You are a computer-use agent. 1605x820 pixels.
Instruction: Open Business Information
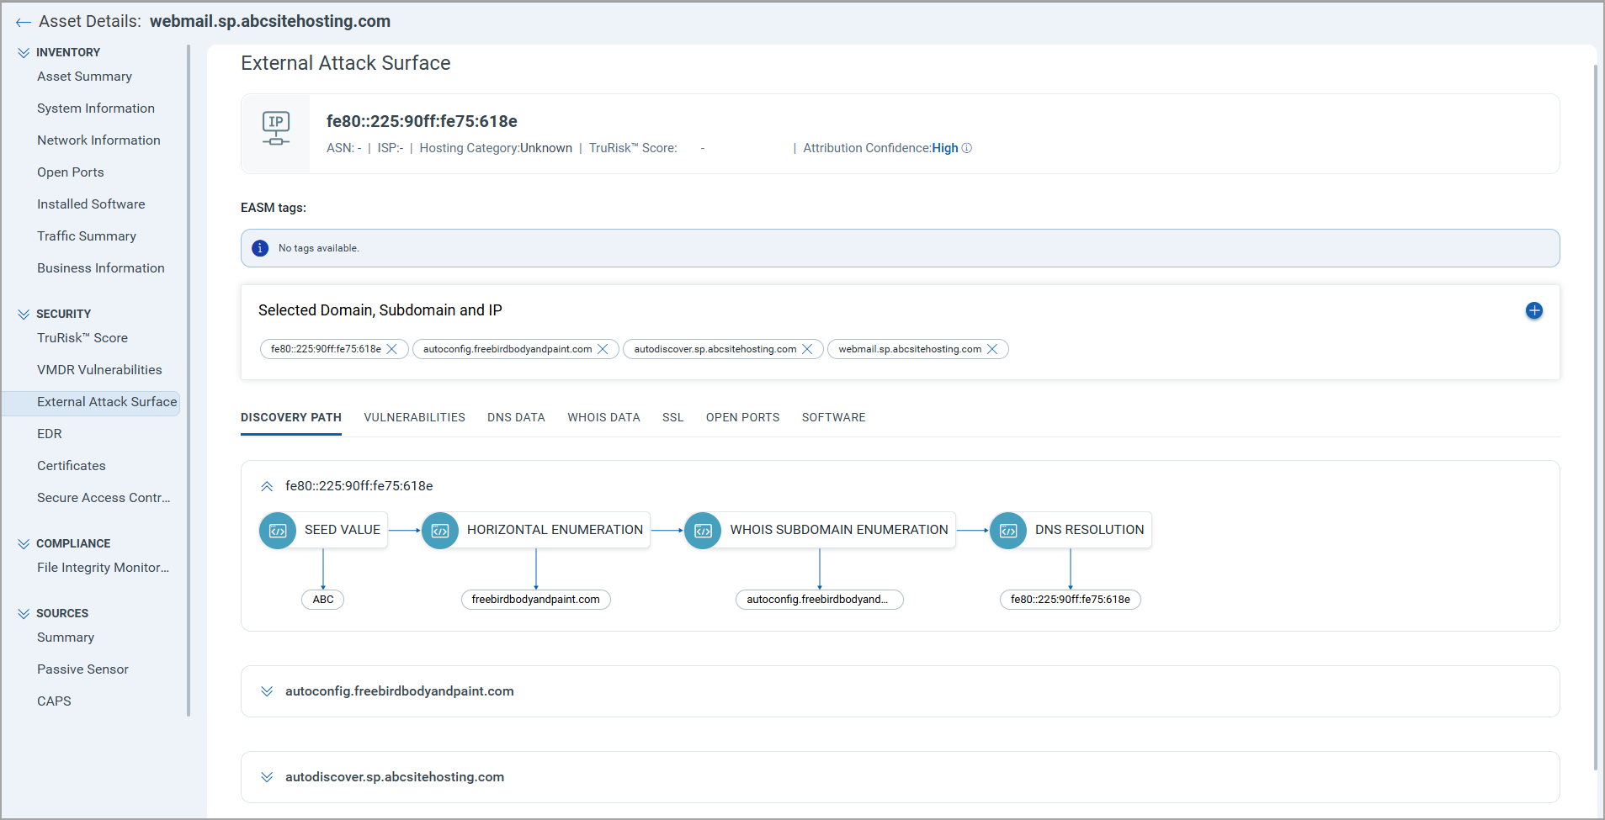(x=101, y=268)
